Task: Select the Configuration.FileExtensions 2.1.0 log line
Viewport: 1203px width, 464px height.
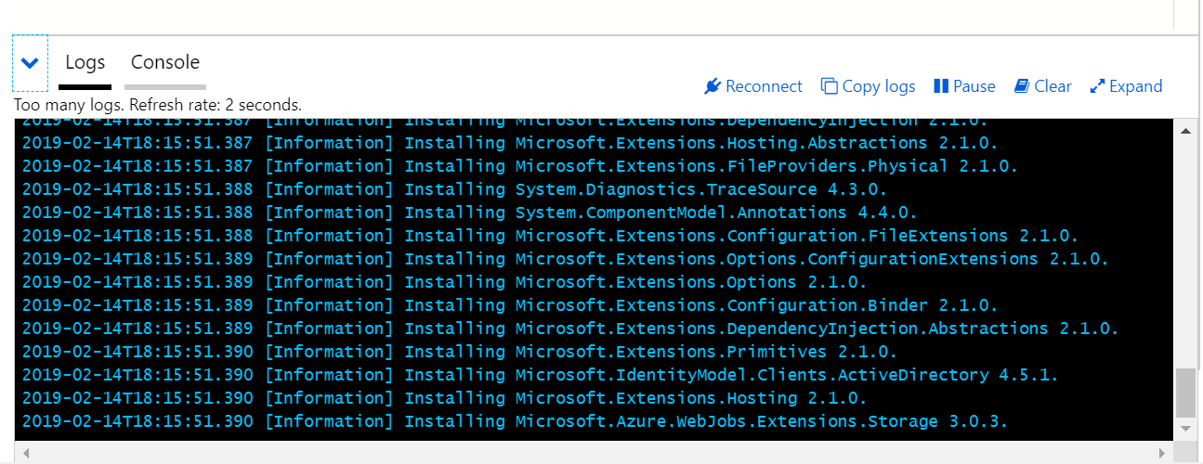Action: tap(550, 236)
